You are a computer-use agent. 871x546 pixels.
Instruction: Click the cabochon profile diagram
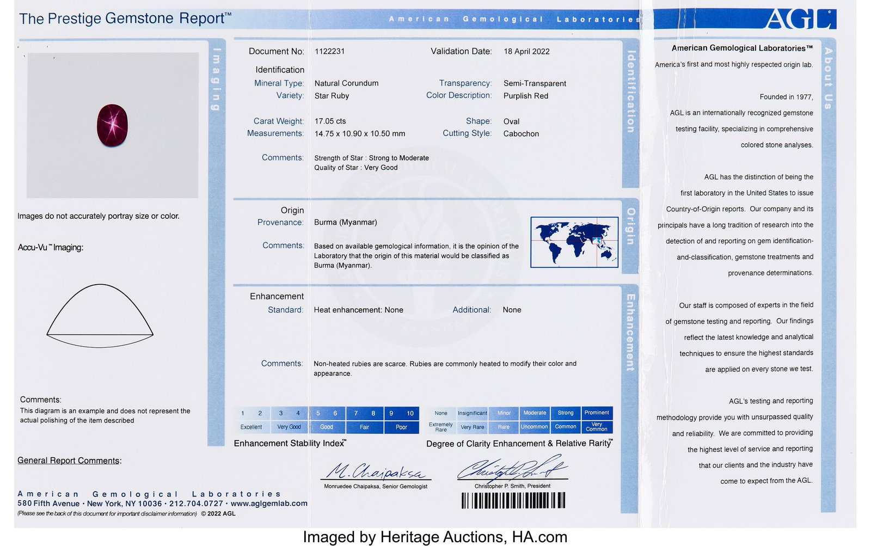pos(100,316)
